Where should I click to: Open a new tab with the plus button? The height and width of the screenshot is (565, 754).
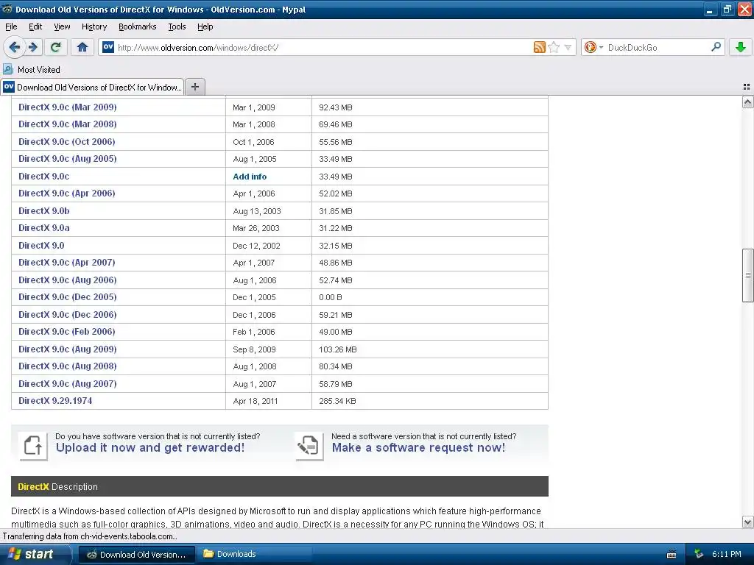coord(194,87)
